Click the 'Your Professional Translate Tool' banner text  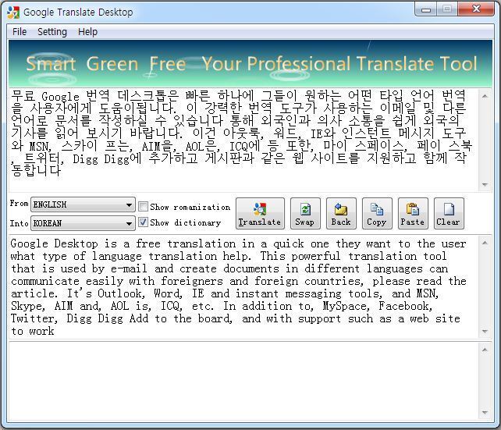339,63
